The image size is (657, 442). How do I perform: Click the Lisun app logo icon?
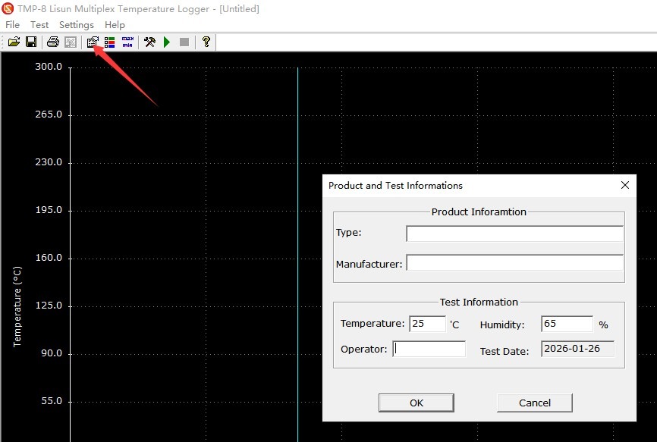point(8,8)
